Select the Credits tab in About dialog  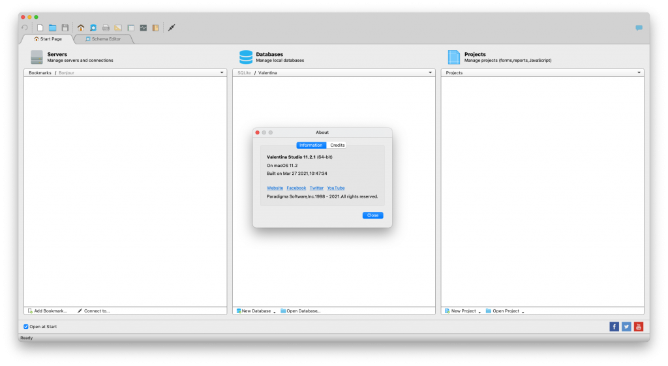pos(337,145)
